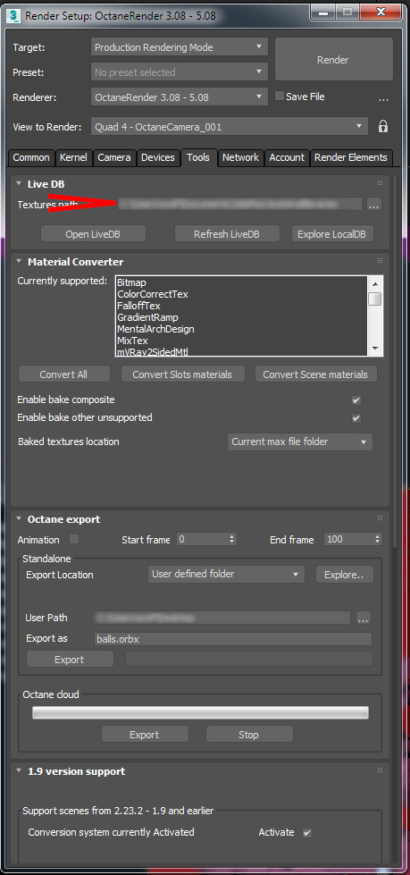The image size is (410, 875).
Task: Click the 1.9 version support grip handle
Action: (x=380, y=770)
